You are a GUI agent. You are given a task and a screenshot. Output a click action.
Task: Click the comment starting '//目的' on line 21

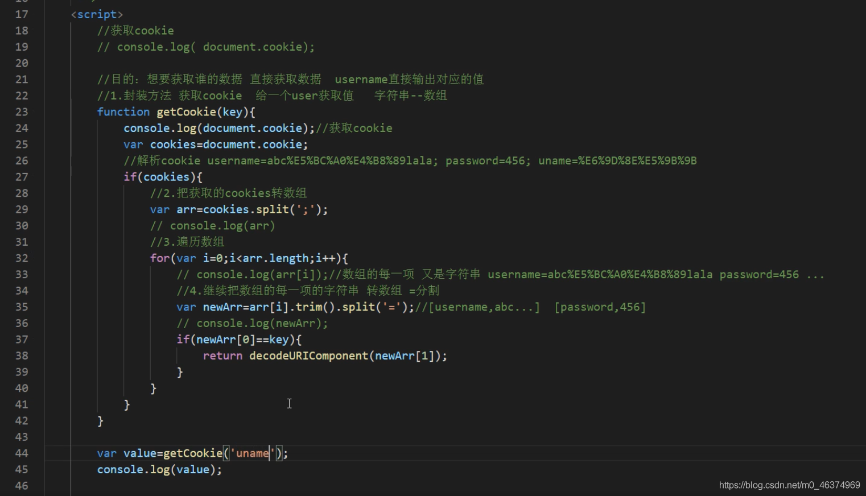pos(290,79)
